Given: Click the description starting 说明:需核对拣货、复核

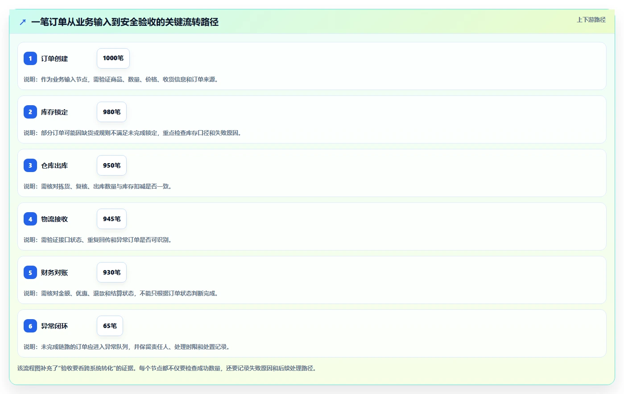Looking at the screenshot, I should [98, 186].
